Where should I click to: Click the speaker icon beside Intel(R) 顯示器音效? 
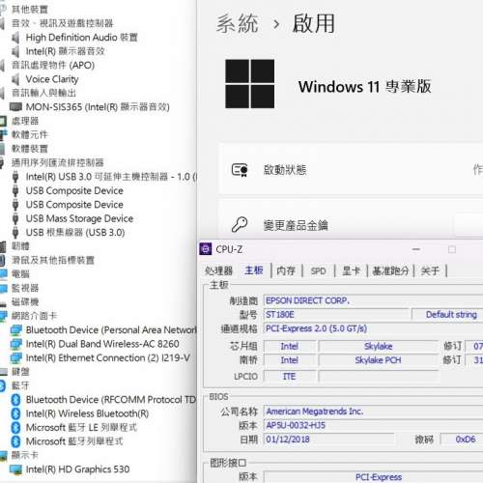pyautogui.click(x=15, y=51)
